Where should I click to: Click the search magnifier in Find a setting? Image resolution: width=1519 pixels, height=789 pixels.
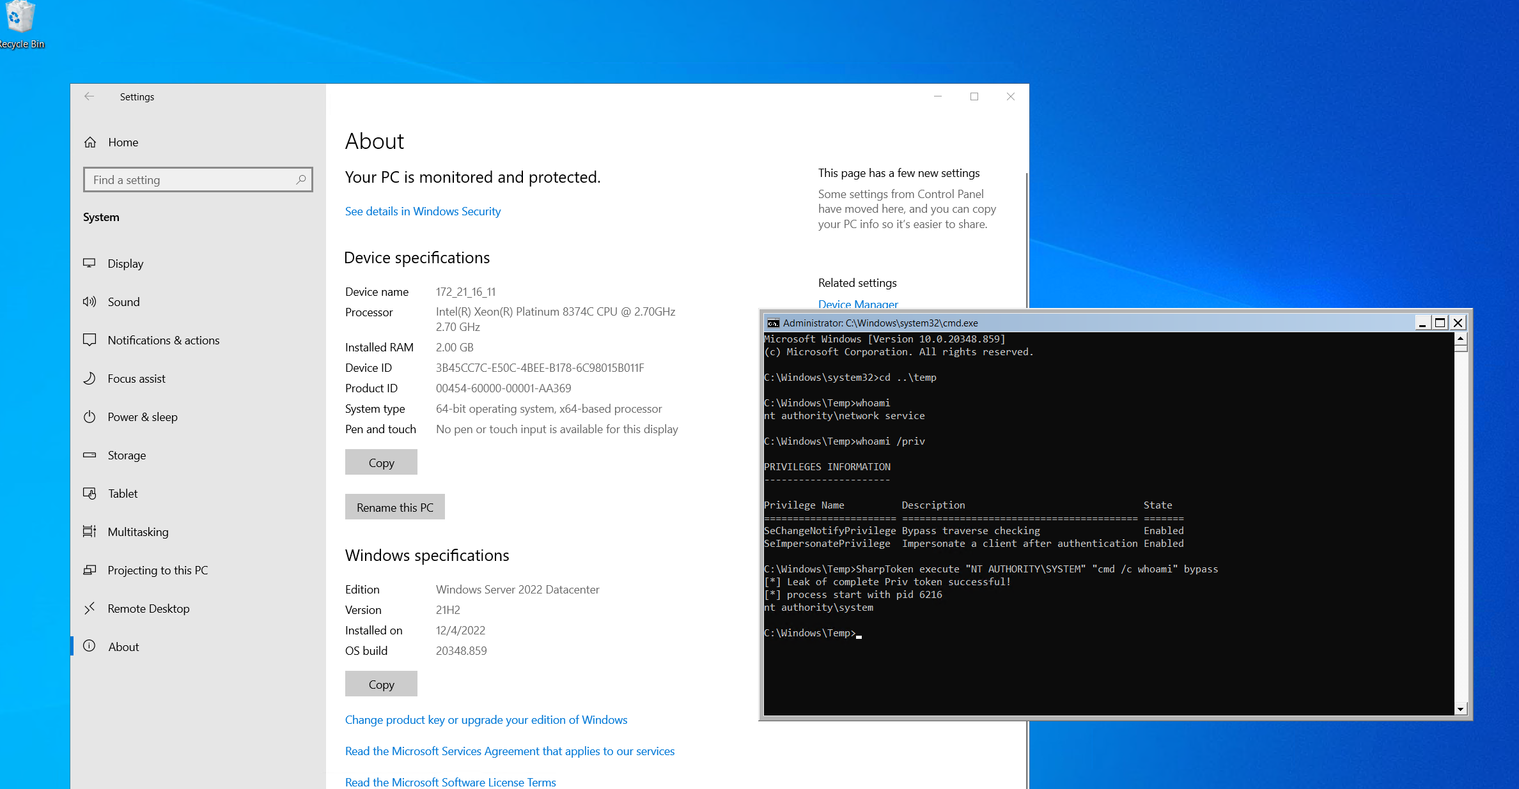click(x=300, y=180)
